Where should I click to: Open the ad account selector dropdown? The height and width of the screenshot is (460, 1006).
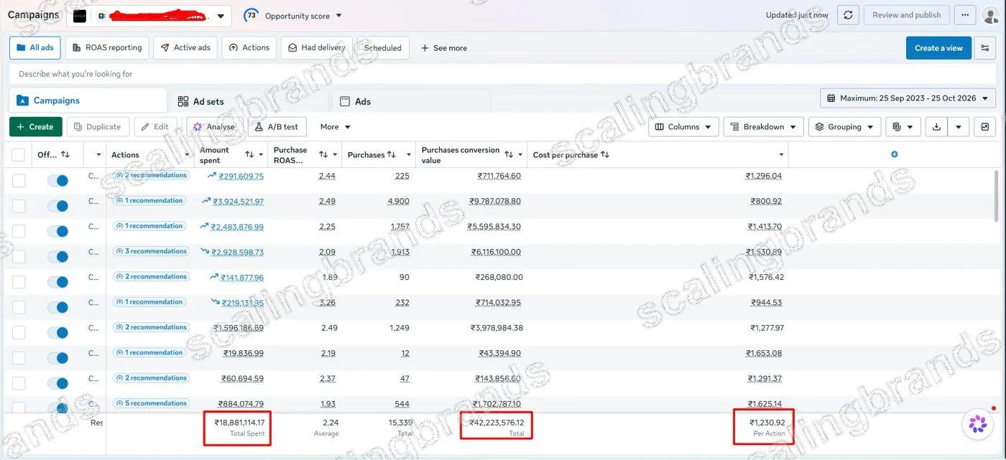point(149,16)
